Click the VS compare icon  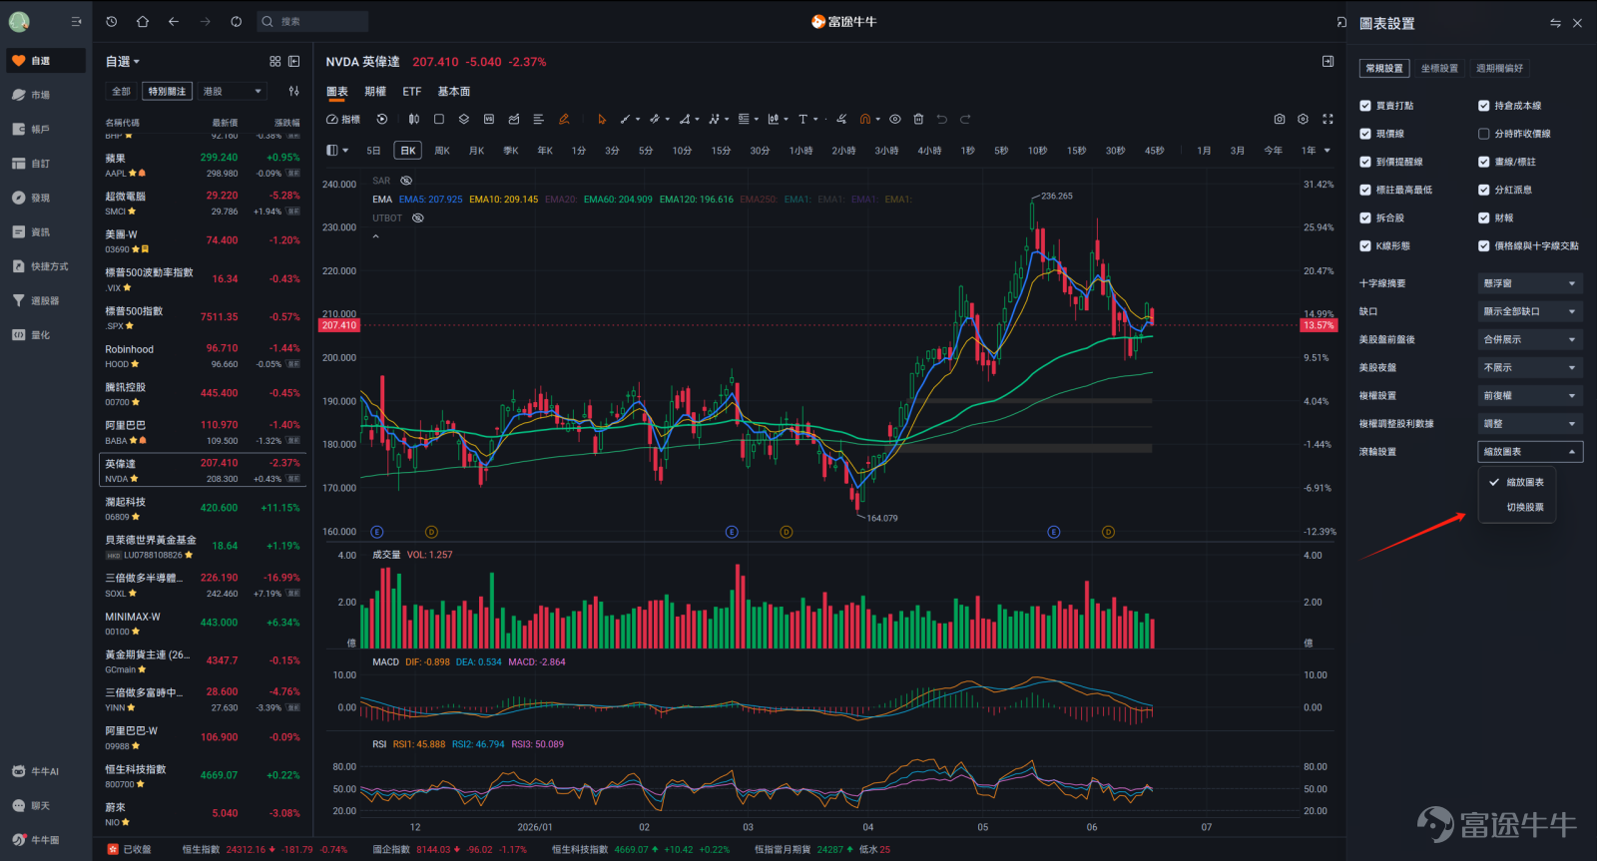coord(489,119)
